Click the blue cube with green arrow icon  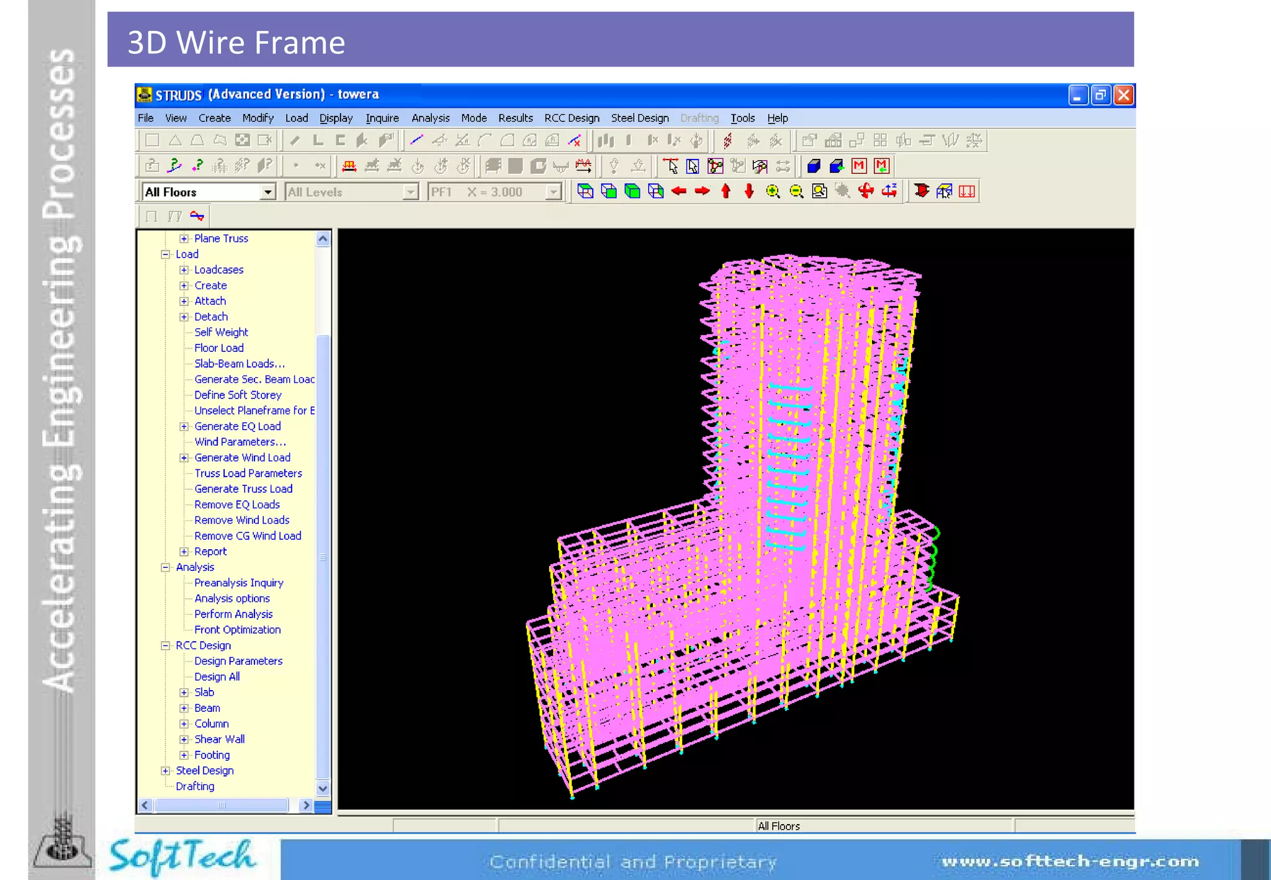pyautogui.click(x=837, y=166)
